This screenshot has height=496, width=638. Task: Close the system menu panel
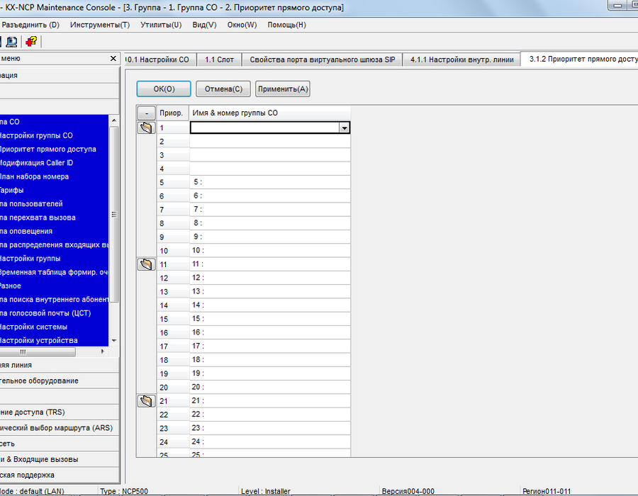(113, 59)
